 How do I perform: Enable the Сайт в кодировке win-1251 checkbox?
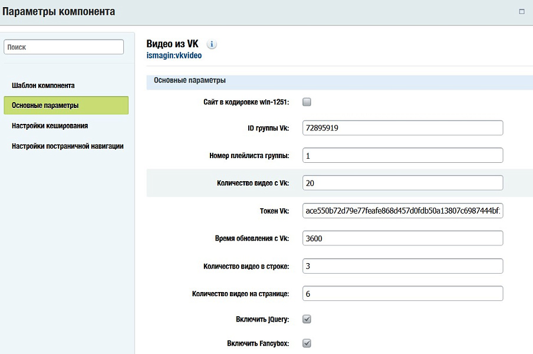(x=307, y=101)
